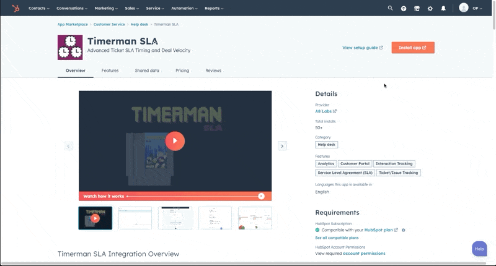Image resolution: width=496 pixels, height=266 pixels.
Task: Open the OP account dropdown
Action: tap(477, 8)
